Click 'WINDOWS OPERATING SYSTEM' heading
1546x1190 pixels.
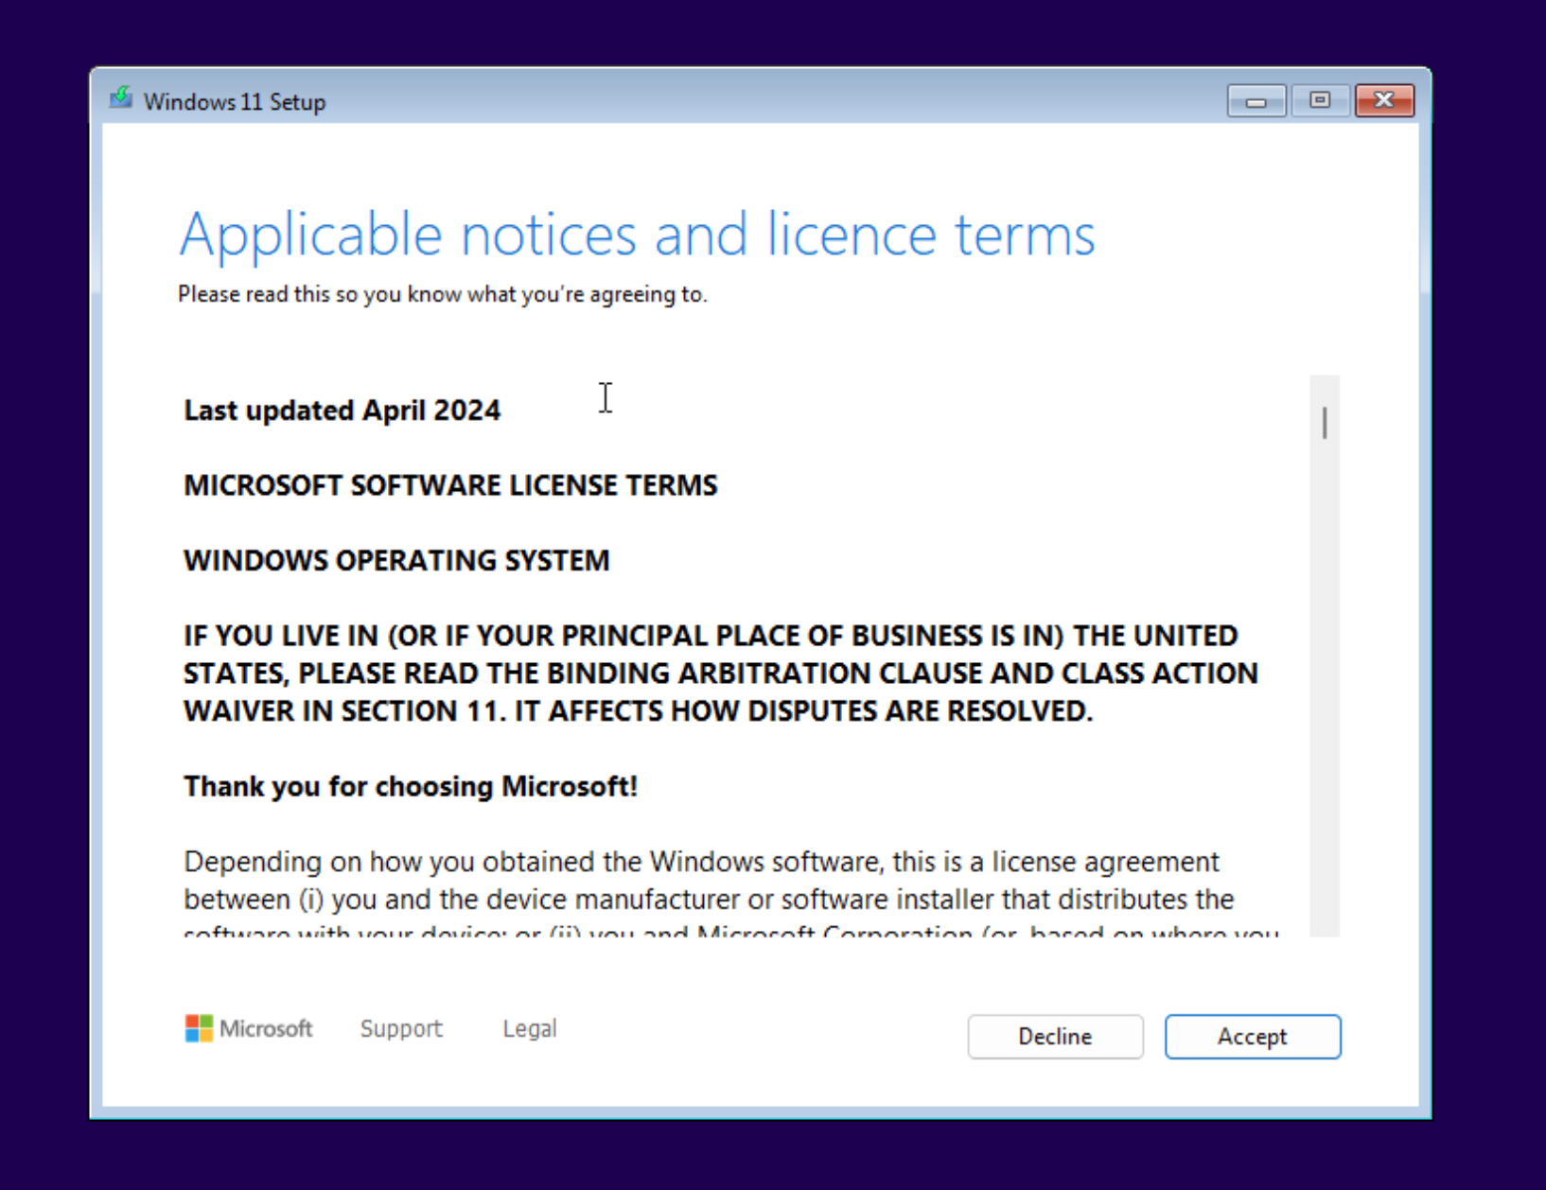point(396,560)
